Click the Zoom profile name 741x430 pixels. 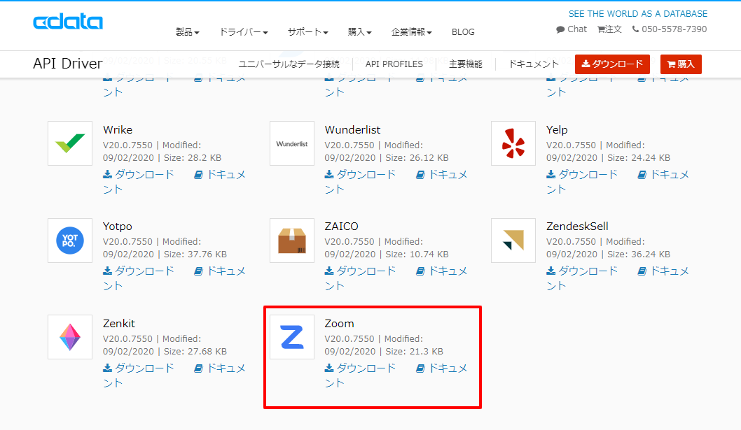[x=339, y=323]
